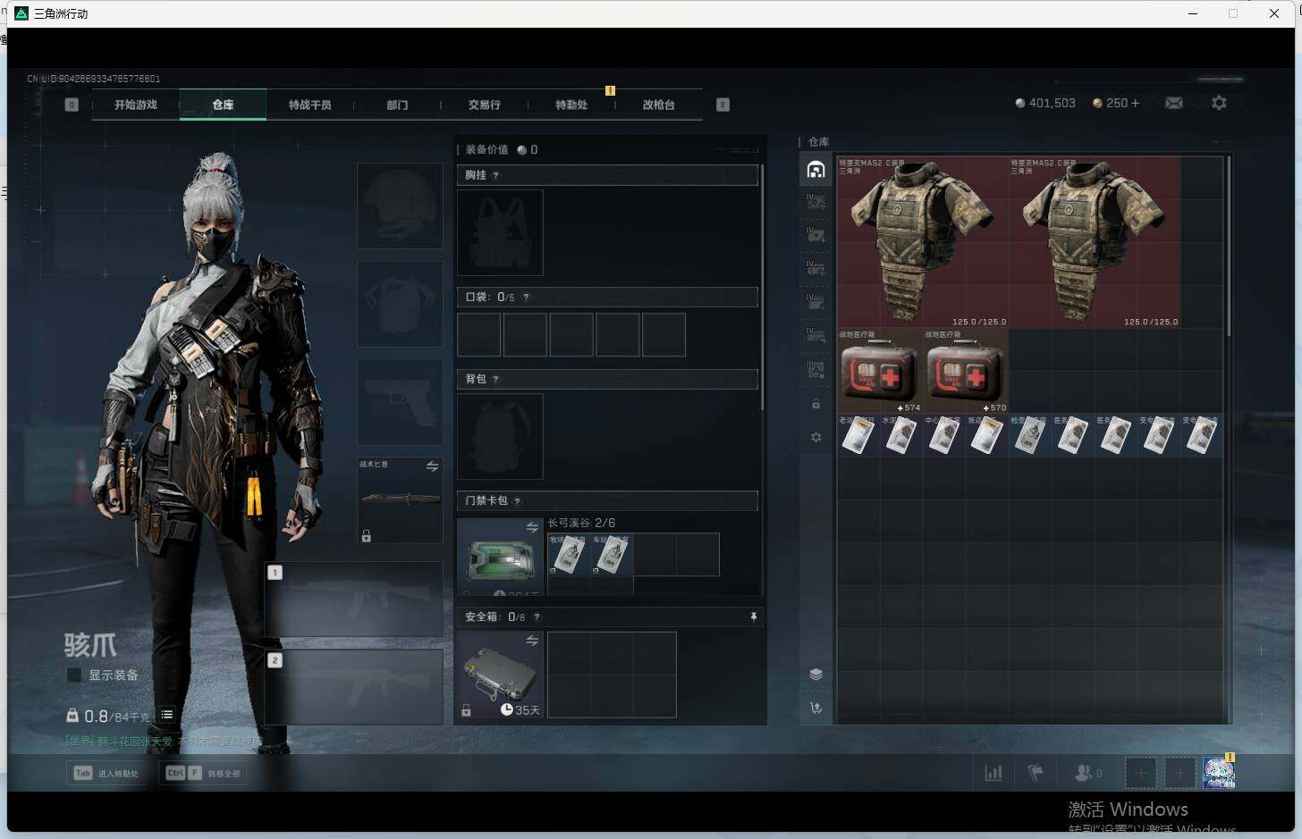1302x839 pixels.
Task: Open the settings gear in the top bar
Action: (x=1219, y=104)
